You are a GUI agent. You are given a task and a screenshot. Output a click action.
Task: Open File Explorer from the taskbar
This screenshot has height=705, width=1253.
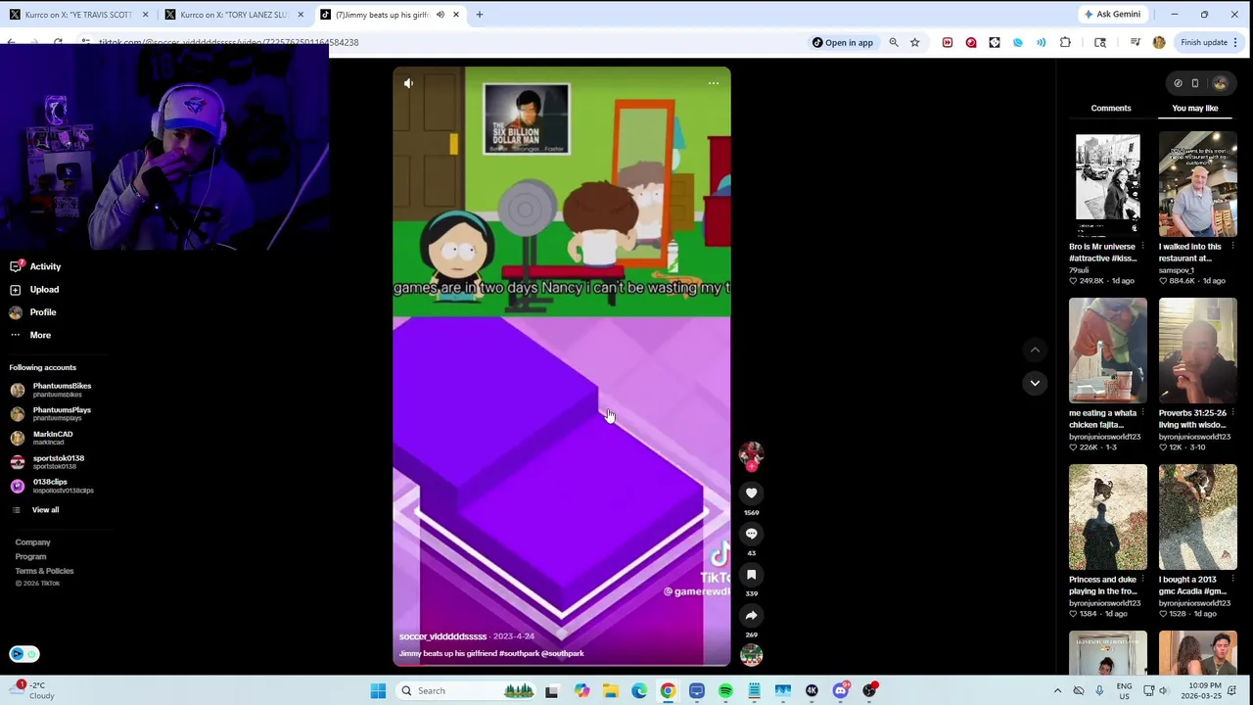click(610, 691)
